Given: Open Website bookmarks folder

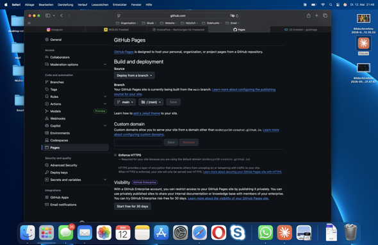Looking at the screenshot, I should click(168, 23).
